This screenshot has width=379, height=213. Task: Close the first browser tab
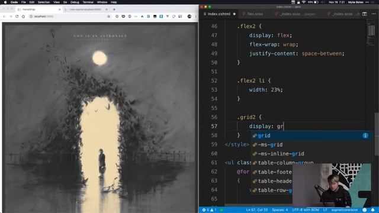[x=59, y=9]
